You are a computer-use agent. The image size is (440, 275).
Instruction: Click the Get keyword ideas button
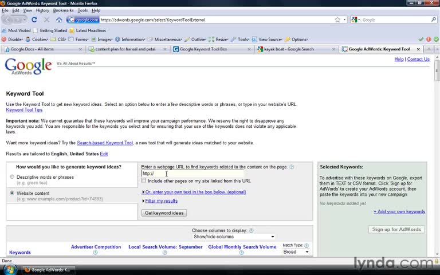click(x=164, y=213)
